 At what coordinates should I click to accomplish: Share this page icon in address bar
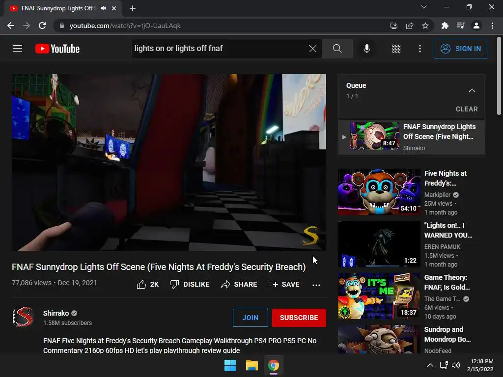tap(410, 26)
